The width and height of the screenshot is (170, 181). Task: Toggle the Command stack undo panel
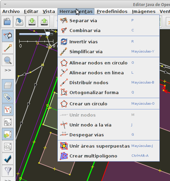(8, 134)
